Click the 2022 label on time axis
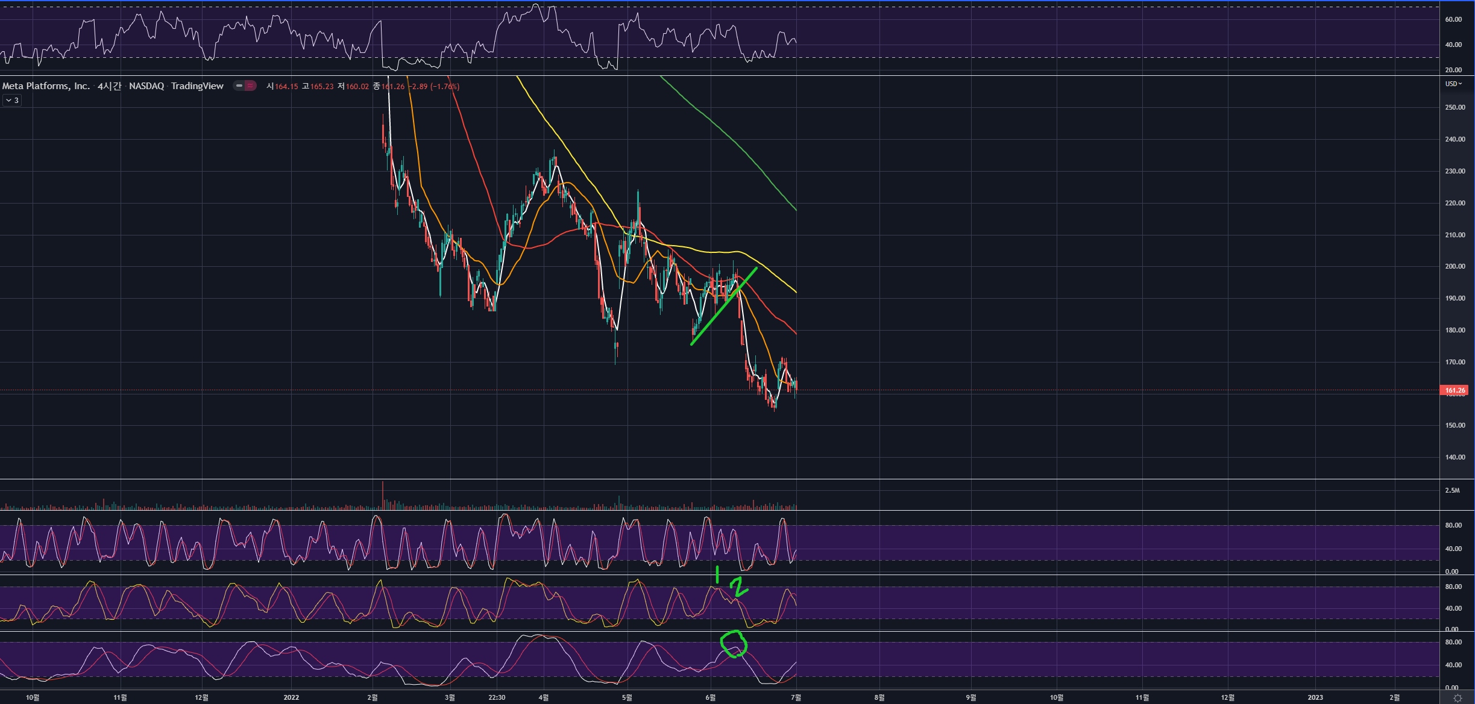 coord(291,697)
